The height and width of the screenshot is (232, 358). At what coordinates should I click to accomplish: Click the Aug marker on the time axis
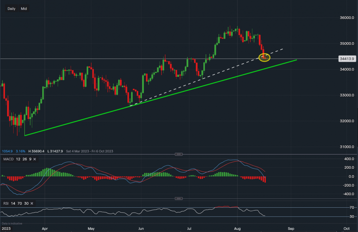237,228
